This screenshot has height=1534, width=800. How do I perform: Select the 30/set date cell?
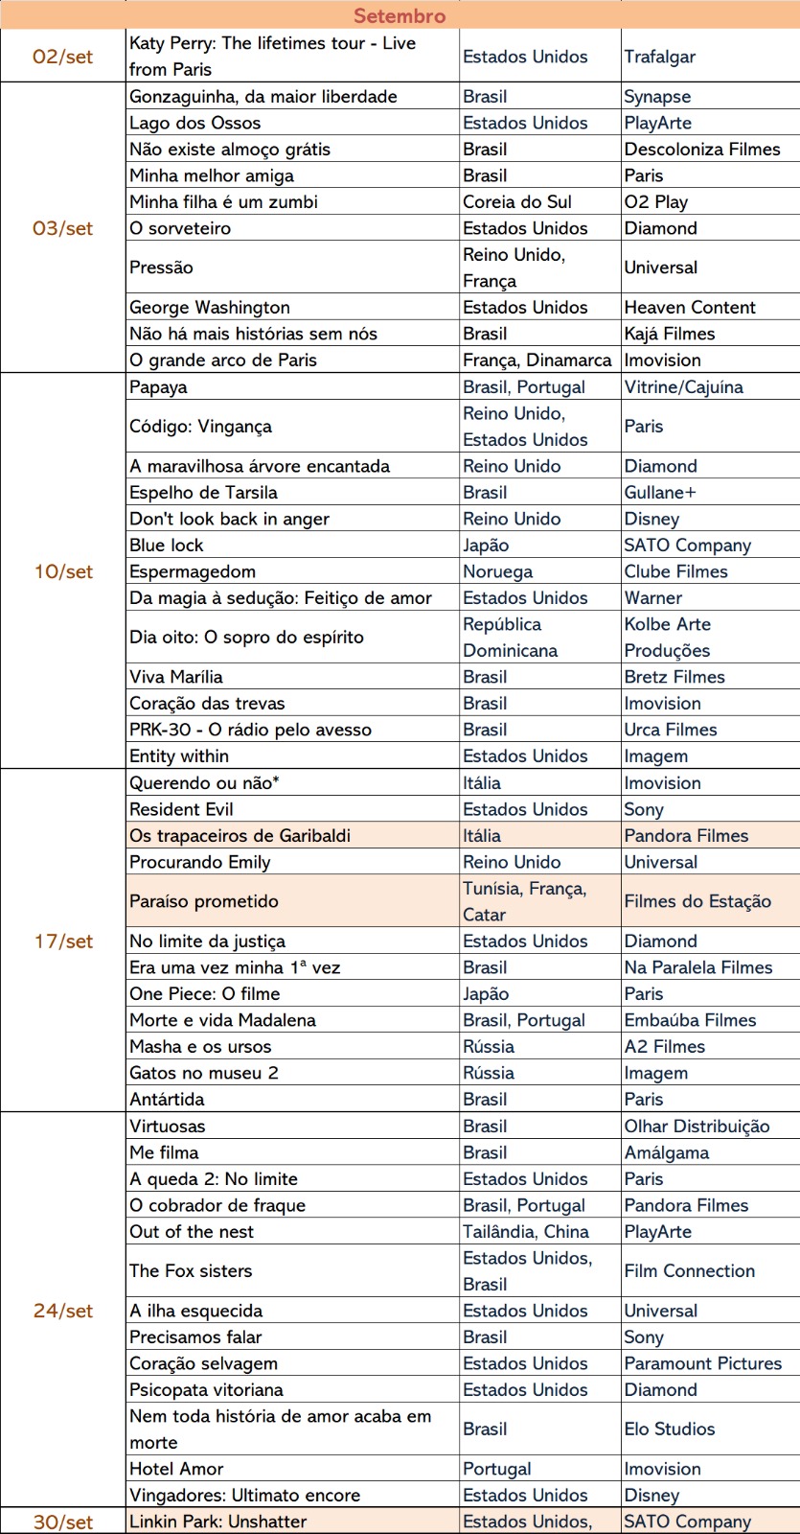(x=63, y=1522)
